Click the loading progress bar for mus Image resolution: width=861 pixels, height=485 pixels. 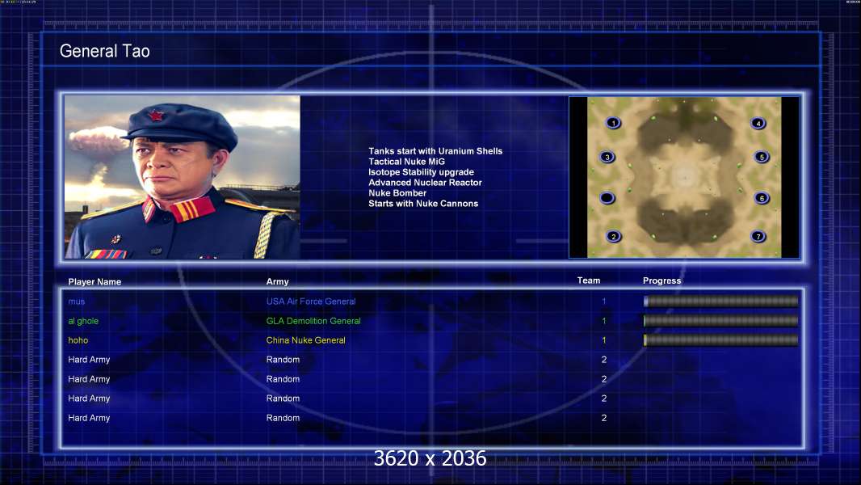click(x=721, y=301)
